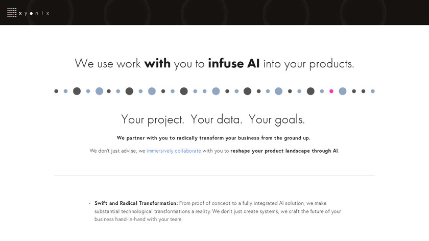The width and height of the screenshot is (429, 241).
Task: Click the bold 'We partner with you' sentence
Action: click(x=213, y=138)
